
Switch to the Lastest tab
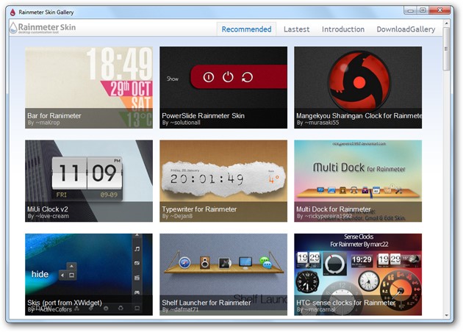pos(296,29)
